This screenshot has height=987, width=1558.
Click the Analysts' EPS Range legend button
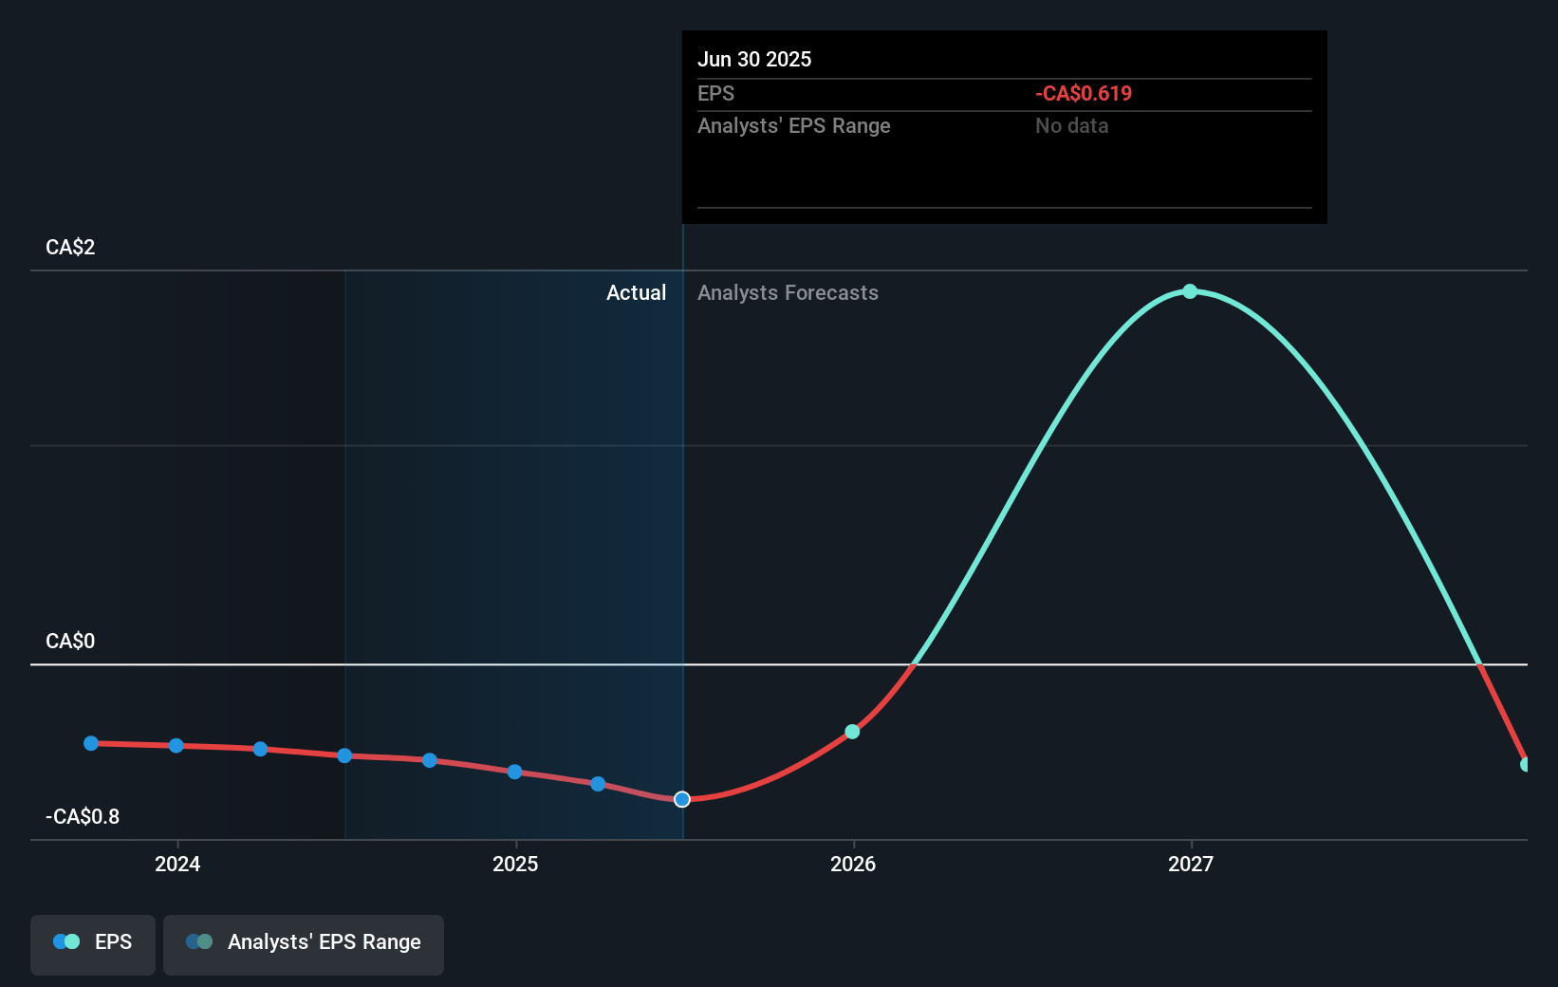click(x=304, y=943)
